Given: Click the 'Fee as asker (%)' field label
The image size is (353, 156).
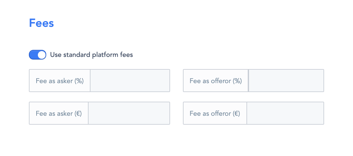Looking at the screenshot, I should tap(60, 81).
